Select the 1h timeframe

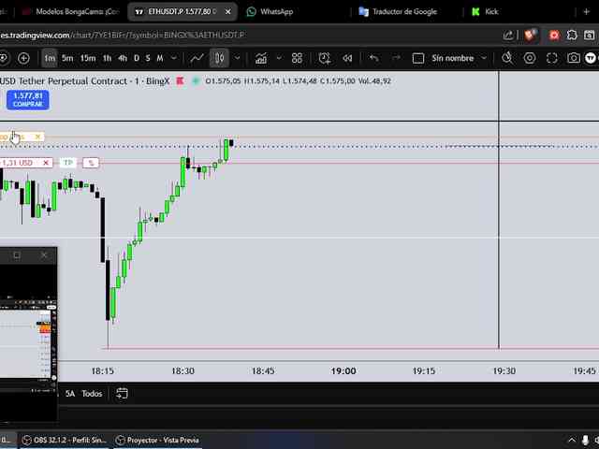pyautogui.click(x=107, y=58)
